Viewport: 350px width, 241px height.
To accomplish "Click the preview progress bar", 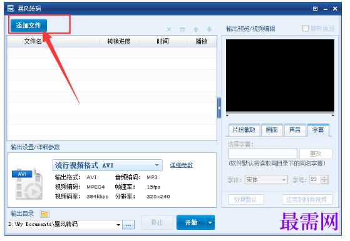I will click(x=280, y=112).
